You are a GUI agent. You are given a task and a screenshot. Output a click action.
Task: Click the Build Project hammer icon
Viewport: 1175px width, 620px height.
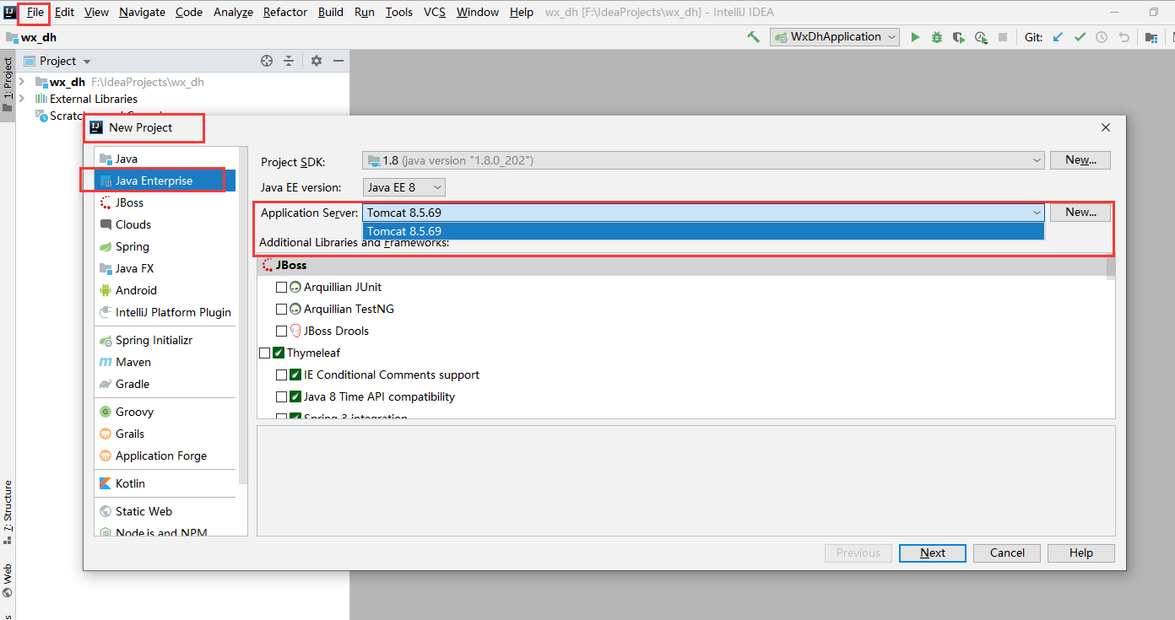click(754, 37)
